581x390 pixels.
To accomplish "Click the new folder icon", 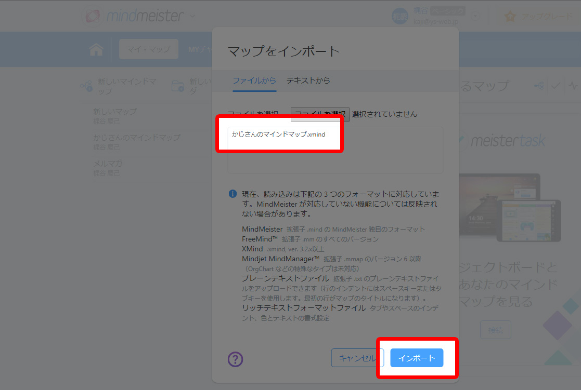I will [178, 86].
